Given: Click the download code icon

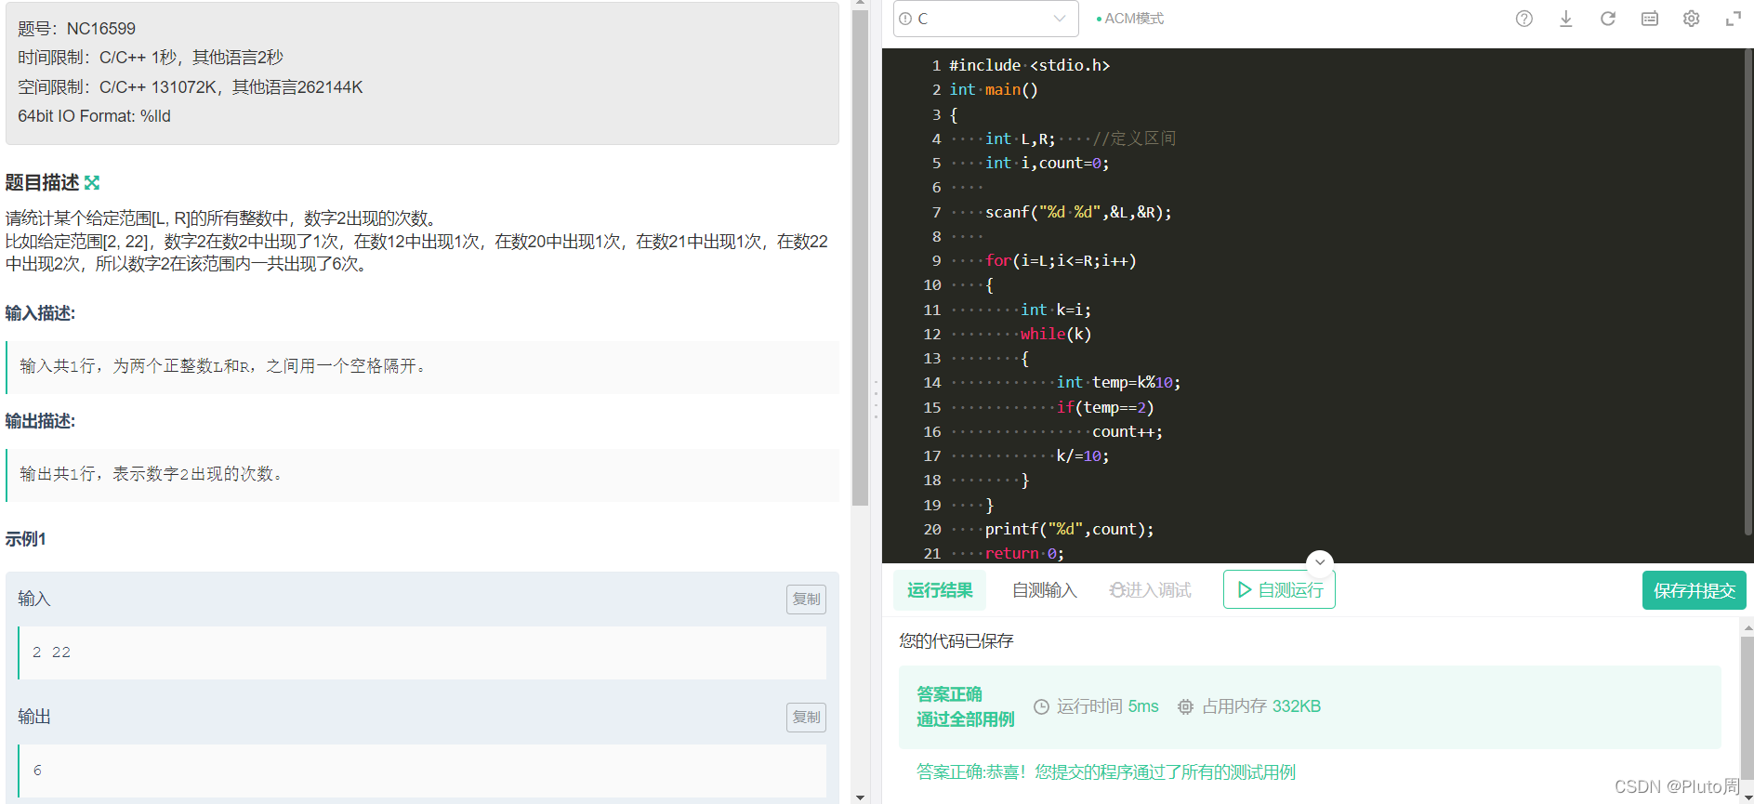Looking at the screenshot, I should [x=1565, y=19].
